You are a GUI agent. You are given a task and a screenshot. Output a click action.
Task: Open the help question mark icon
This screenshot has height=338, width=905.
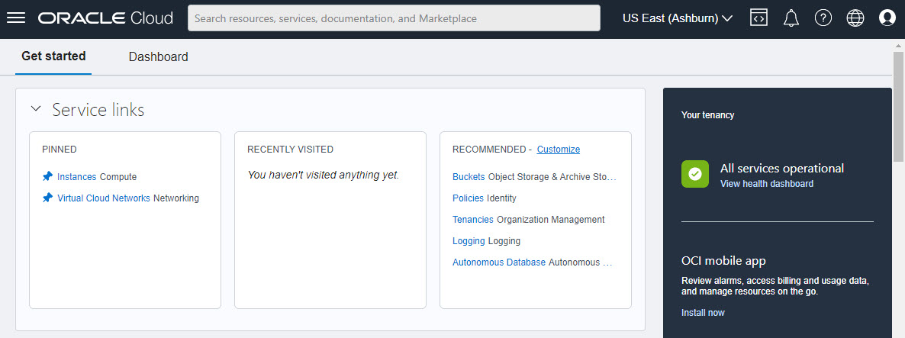point(823,18)
